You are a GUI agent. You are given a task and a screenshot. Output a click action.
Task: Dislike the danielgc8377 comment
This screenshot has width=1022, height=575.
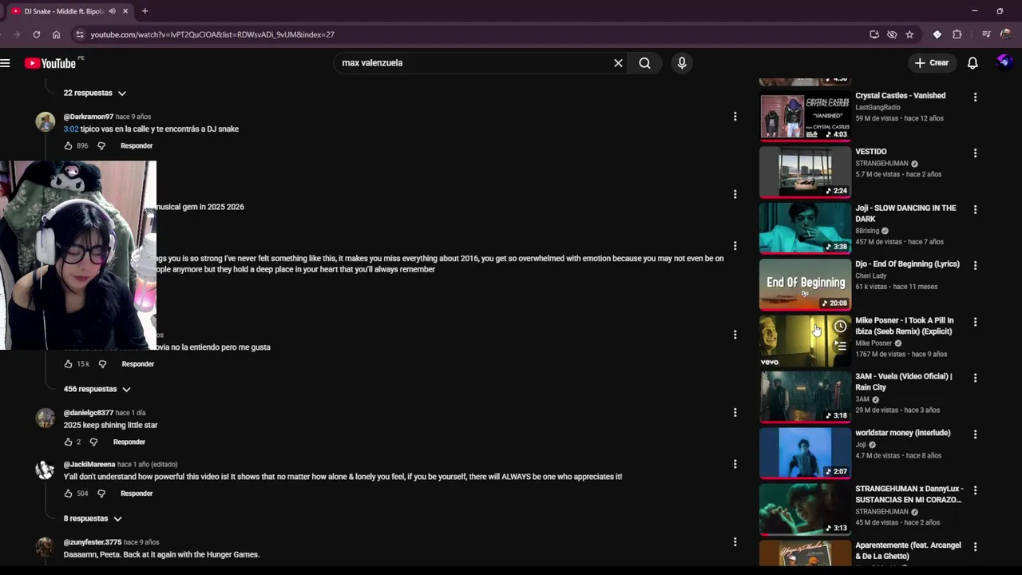point(93,442)
